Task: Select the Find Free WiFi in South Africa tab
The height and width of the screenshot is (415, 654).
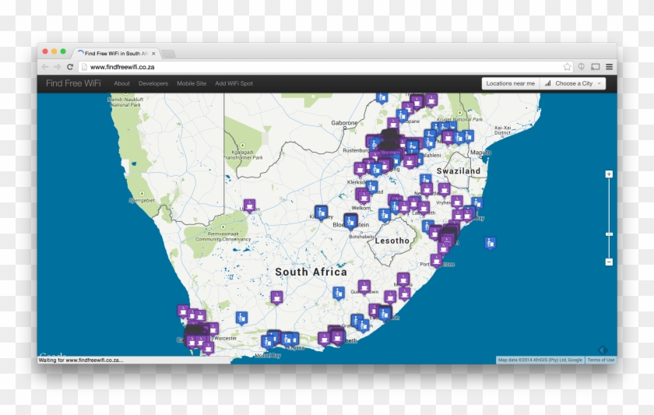Action: pos(116,54)
